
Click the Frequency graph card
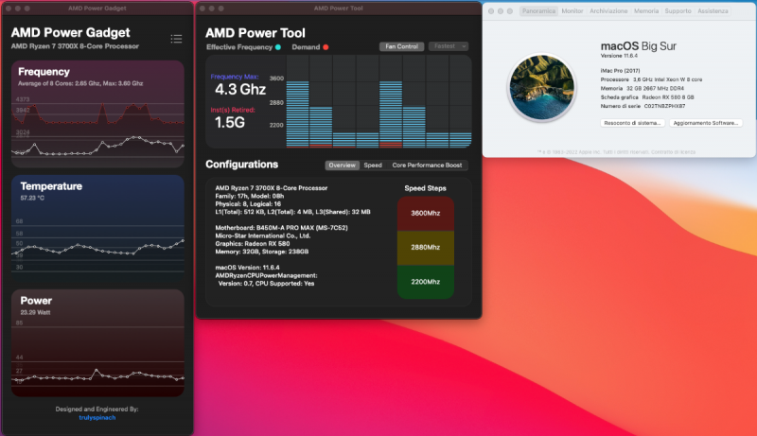pos(97,113)
